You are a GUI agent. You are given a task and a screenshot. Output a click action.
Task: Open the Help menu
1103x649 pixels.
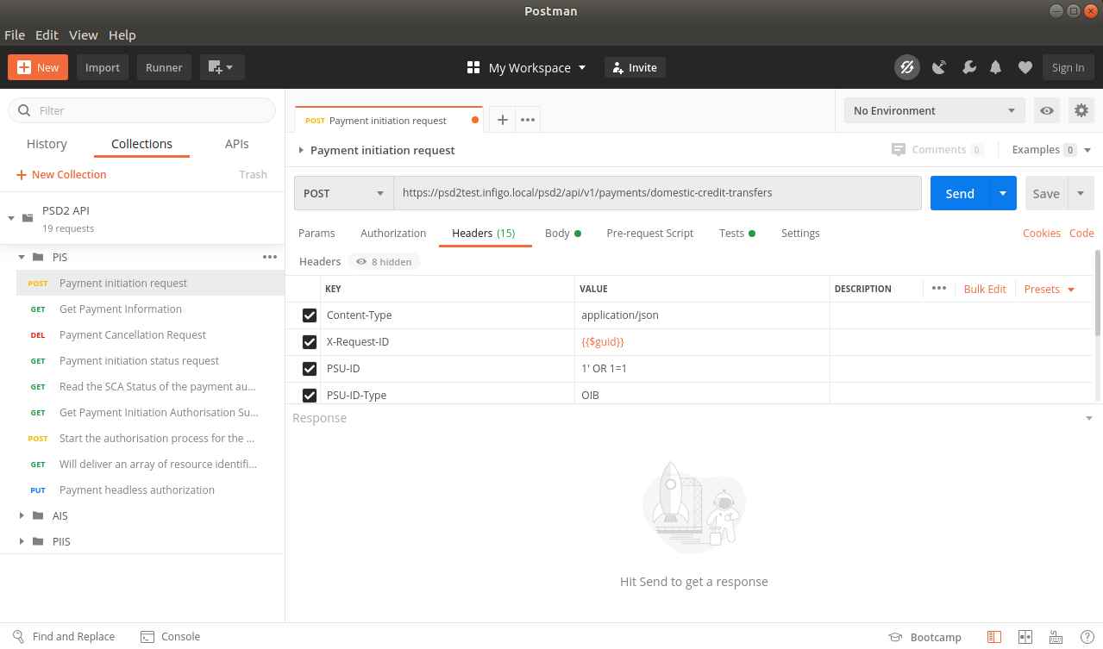[122, 35]
